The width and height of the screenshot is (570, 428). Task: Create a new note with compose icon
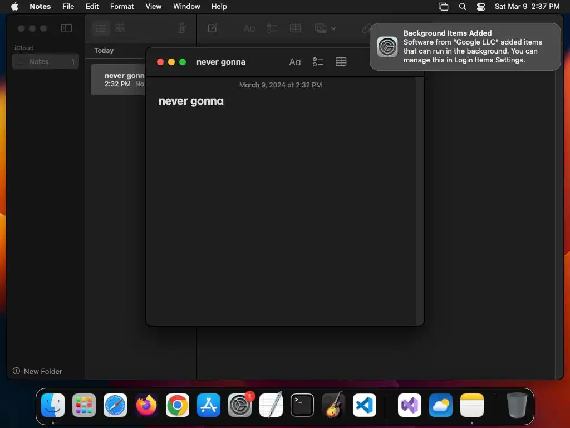(213, 28)
